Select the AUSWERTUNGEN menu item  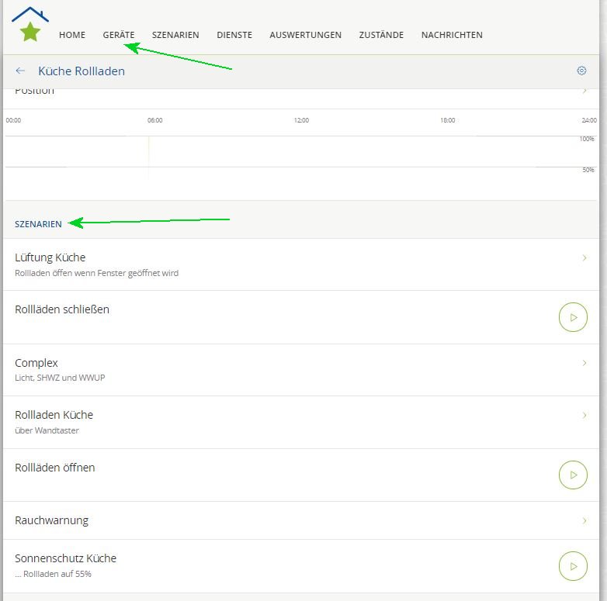tap(305, 35)
